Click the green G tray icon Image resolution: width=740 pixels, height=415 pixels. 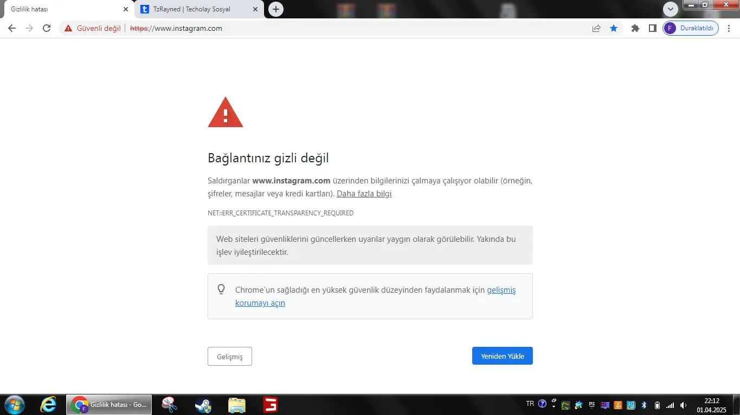pos(566,405)
